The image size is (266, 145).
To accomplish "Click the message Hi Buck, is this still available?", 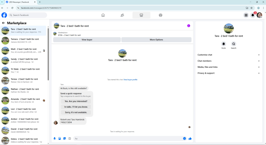I will [x=74, y=88].
